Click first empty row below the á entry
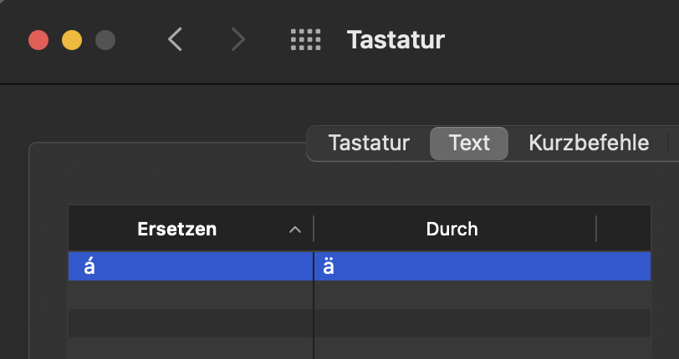This screenshot has height=359, width=679. coord(191,294)
